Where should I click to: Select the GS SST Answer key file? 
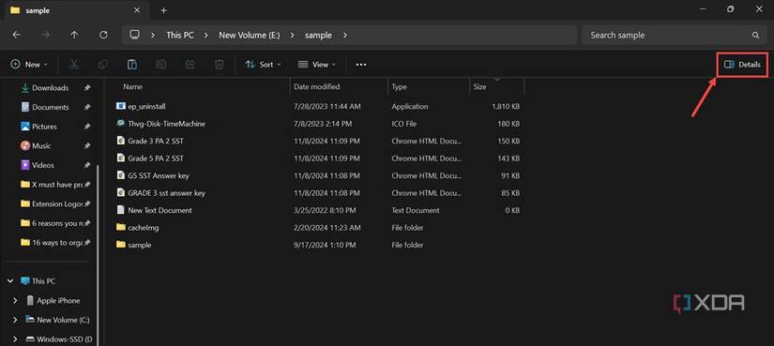click(x=159, y=175)
